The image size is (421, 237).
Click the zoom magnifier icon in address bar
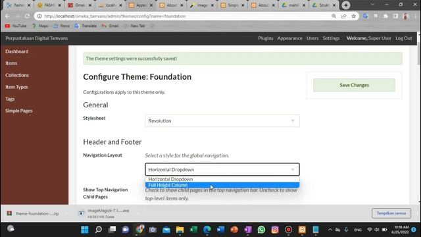[x=334, y=16]
